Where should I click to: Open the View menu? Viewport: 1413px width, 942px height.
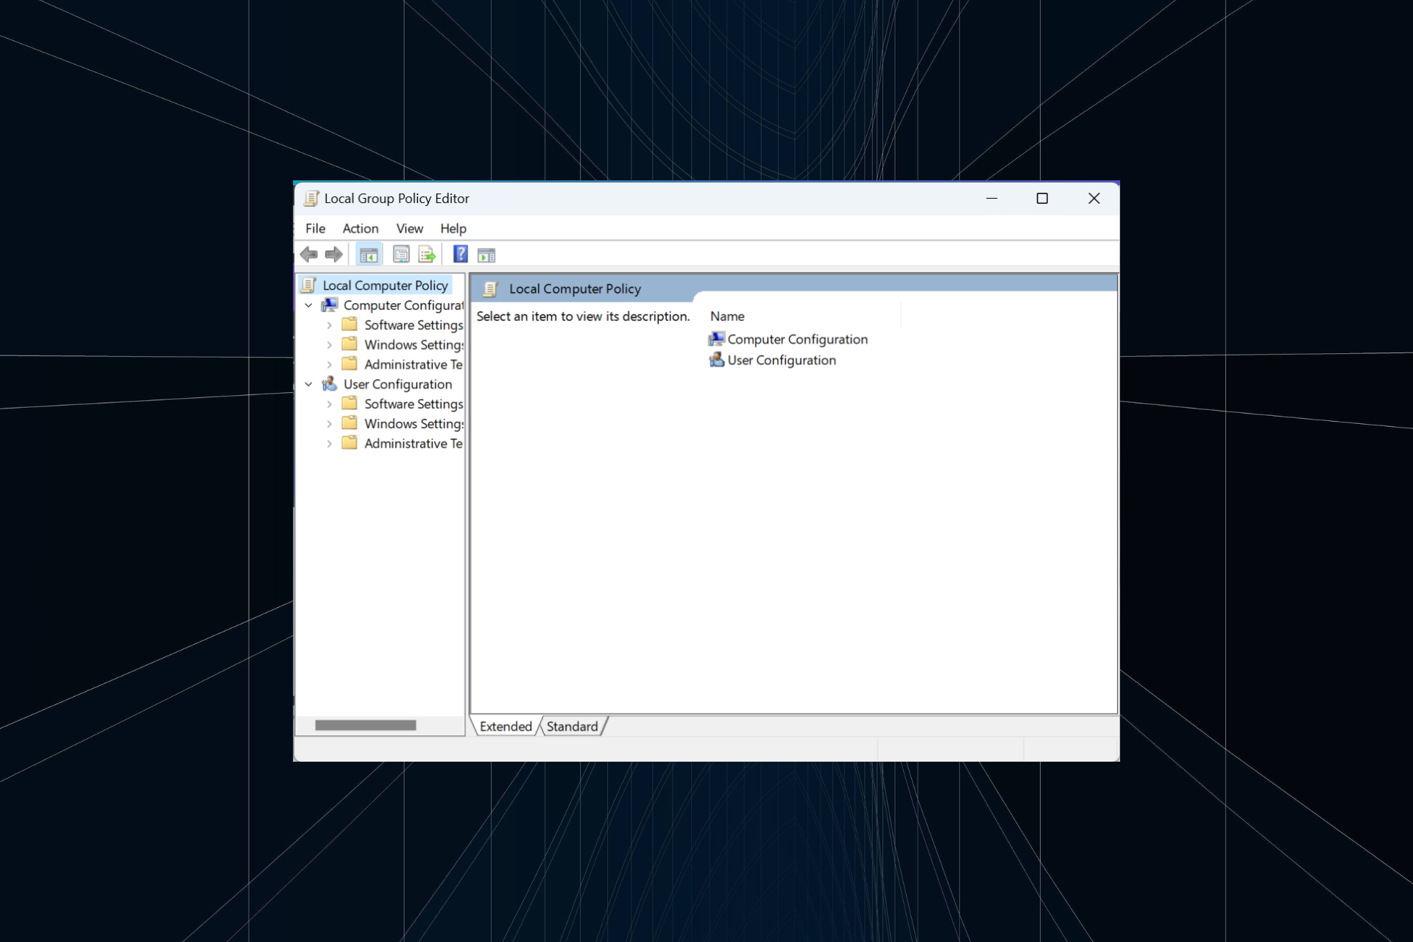click(409, 228)
